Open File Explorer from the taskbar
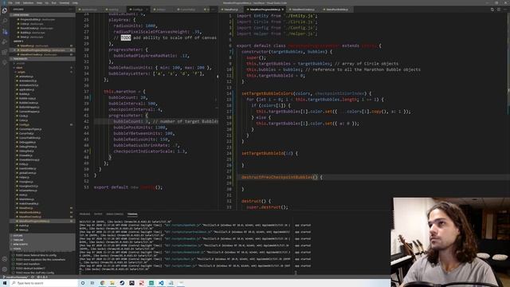 coord(112,283)
